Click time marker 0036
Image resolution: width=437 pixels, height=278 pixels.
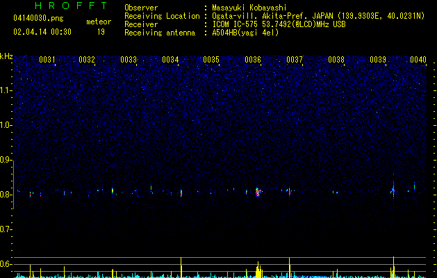[x=253, y=60]
